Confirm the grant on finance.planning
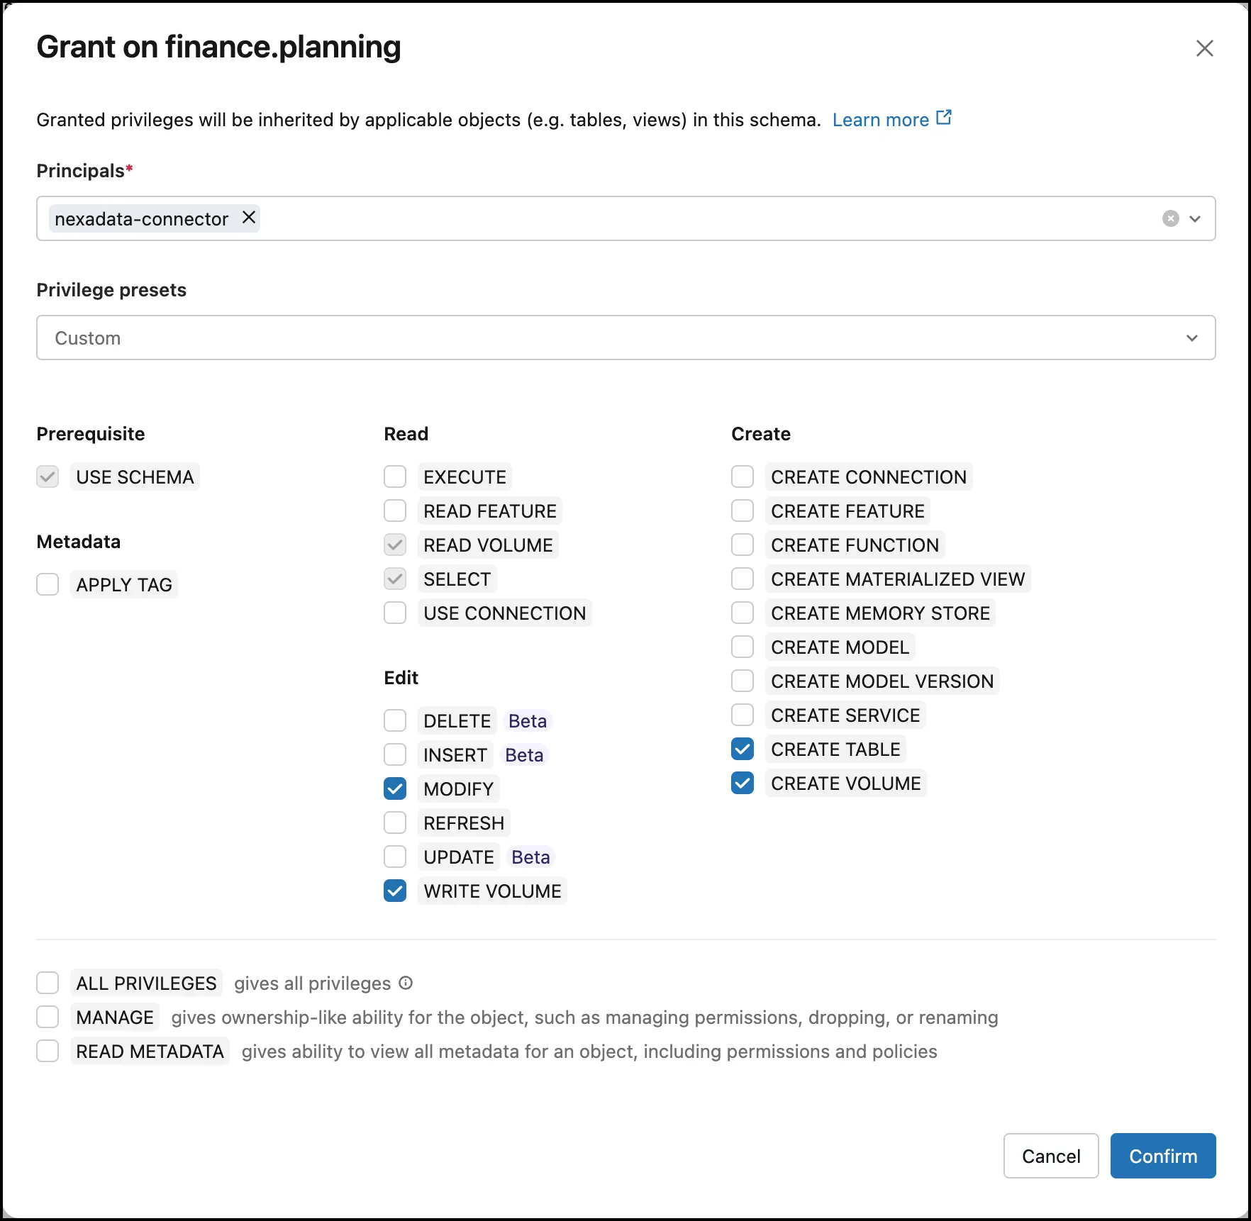This screenshot has width=1251, height=1221. click(x=1163, y=1156)
